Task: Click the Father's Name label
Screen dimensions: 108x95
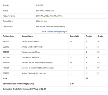Action: (x=9, y=16)
